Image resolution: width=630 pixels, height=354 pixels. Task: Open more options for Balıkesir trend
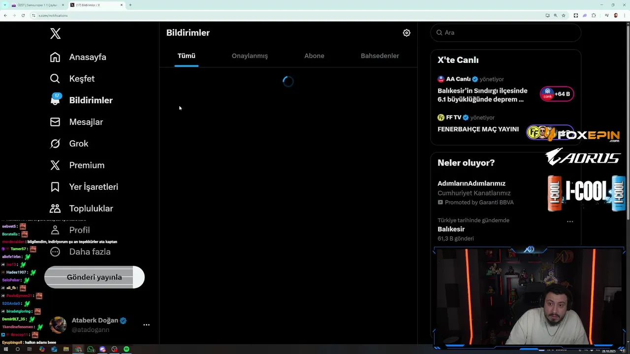(x=570, y=221)
